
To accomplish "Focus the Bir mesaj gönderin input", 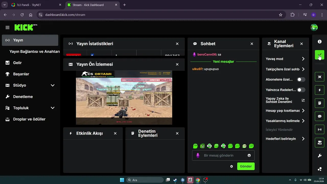I will pyautogui.click(x=223, y=155).
